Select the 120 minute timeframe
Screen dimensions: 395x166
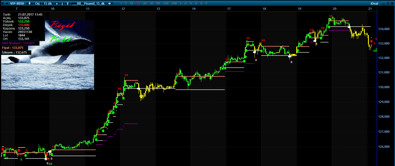pyautogui.click(x=166, y=3)
